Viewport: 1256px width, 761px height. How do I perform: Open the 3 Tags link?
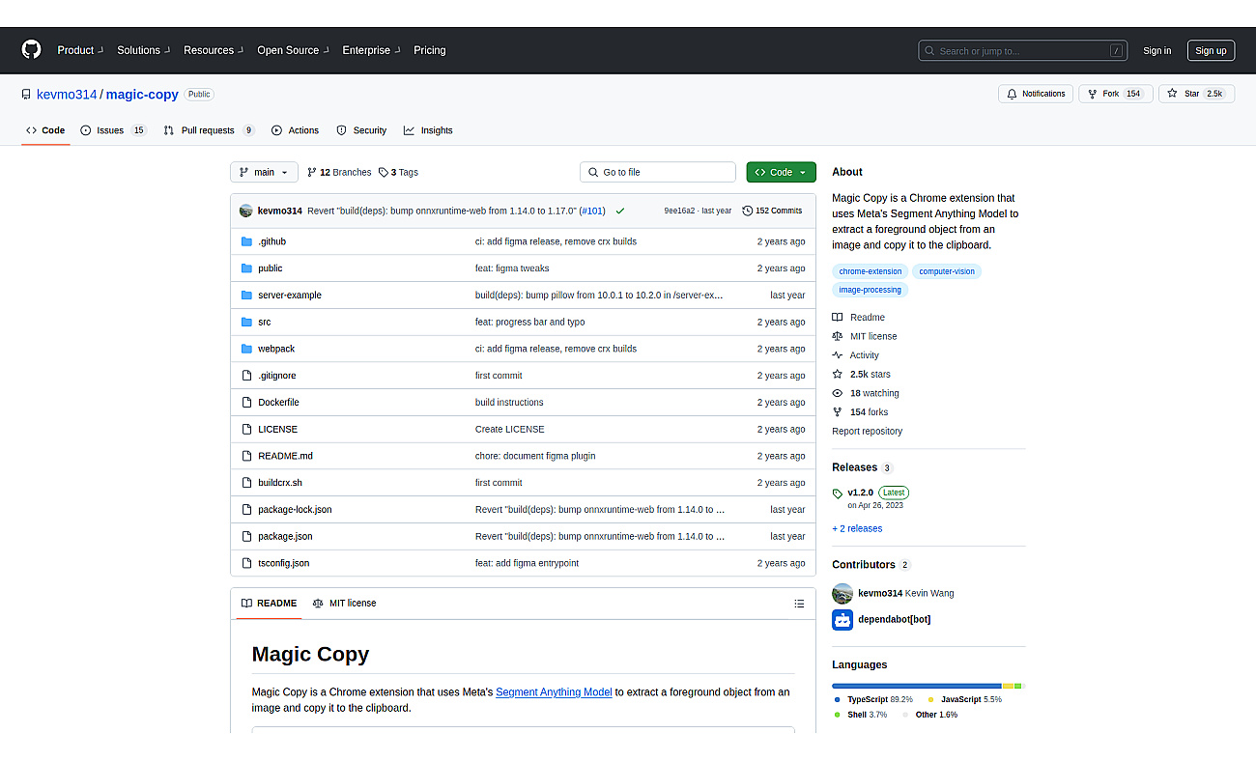pyautogui.click(x=398, y=172)
